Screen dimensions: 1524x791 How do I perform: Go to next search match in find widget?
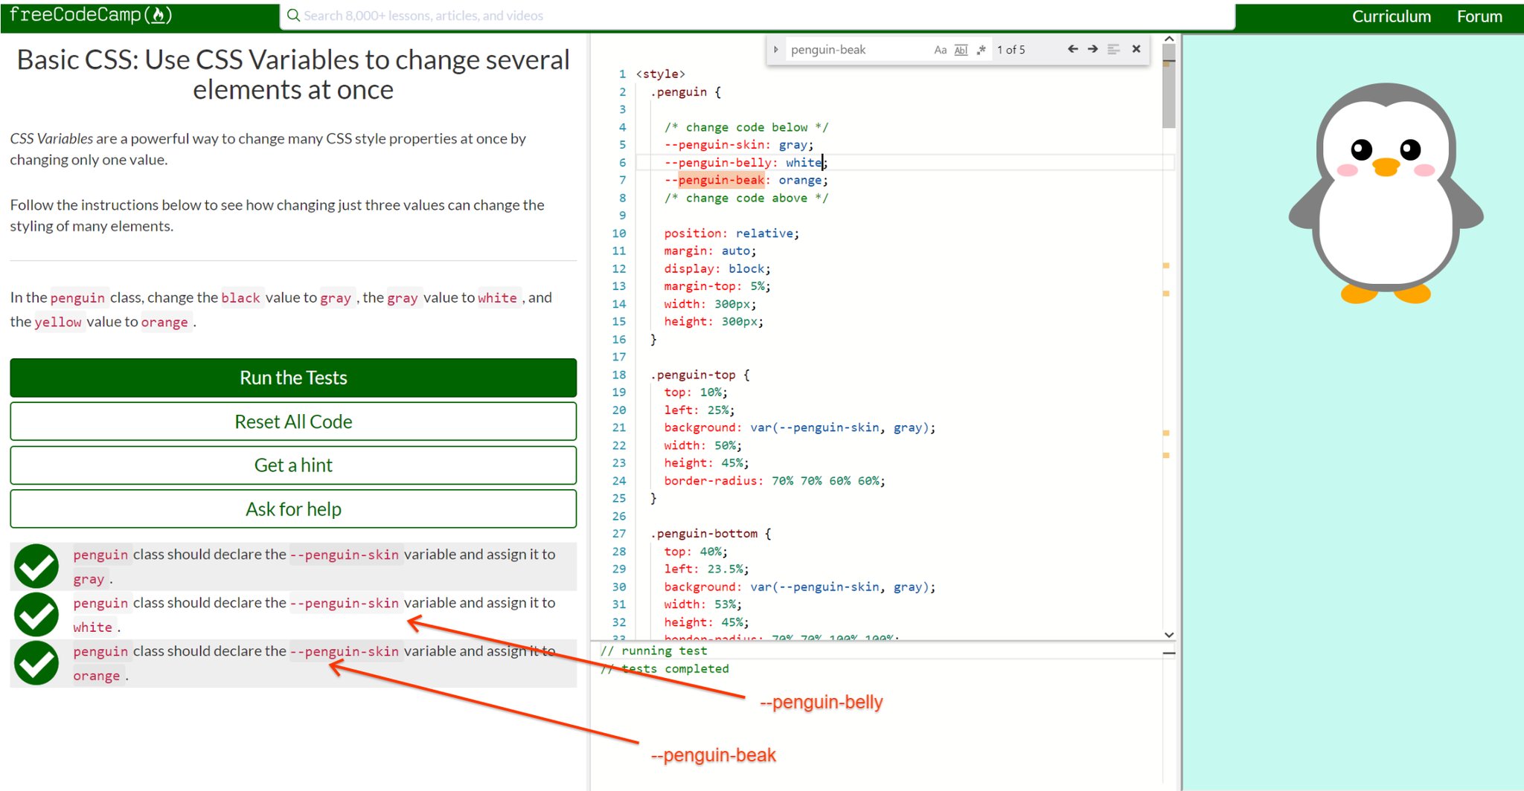pos(1092,49)
